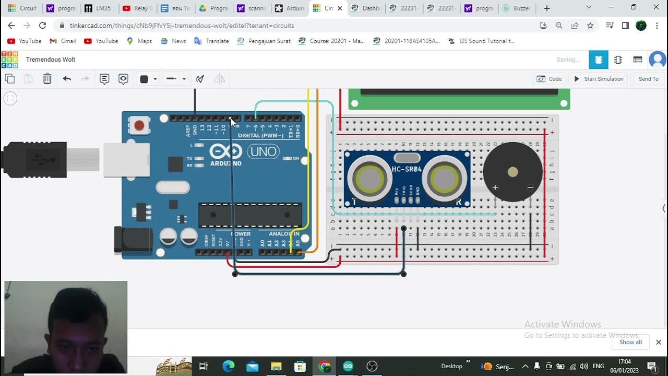This screenshot has height=376, width=668.
Task: Open the Windows notification center
Action: (x=652, y=366)
